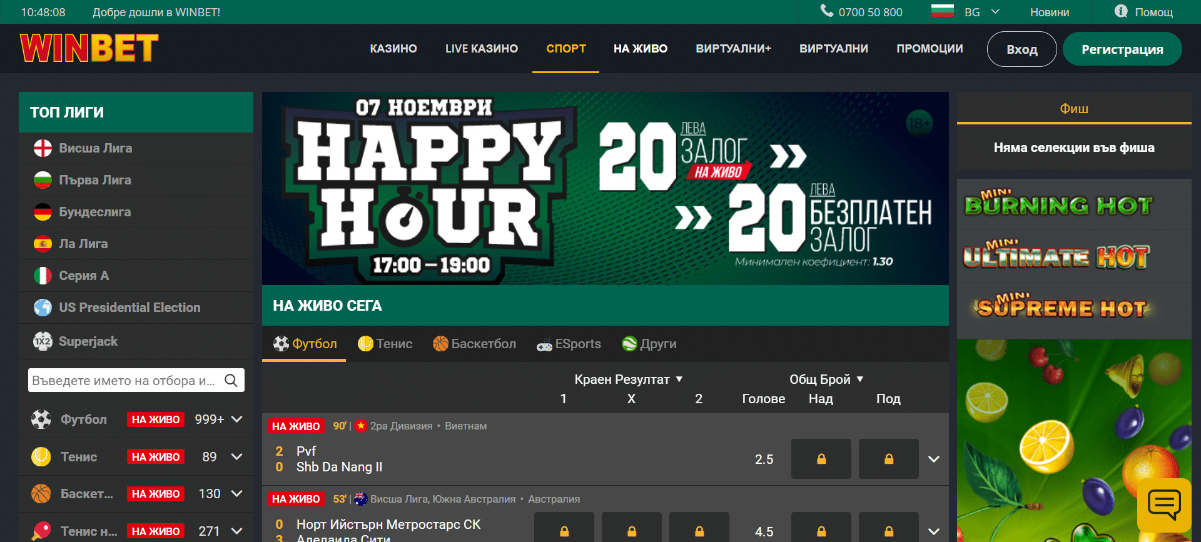The height and width of the screenshot is (542, 1201).
Task: Open the BG language dropdown
Action: point(966,12)
